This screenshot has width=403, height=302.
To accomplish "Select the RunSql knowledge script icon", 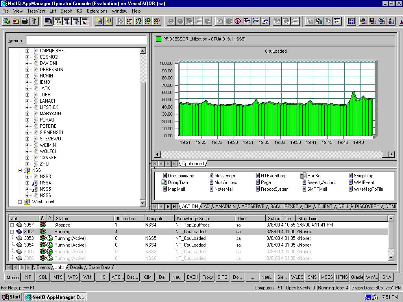I will [x=303, y=176].
